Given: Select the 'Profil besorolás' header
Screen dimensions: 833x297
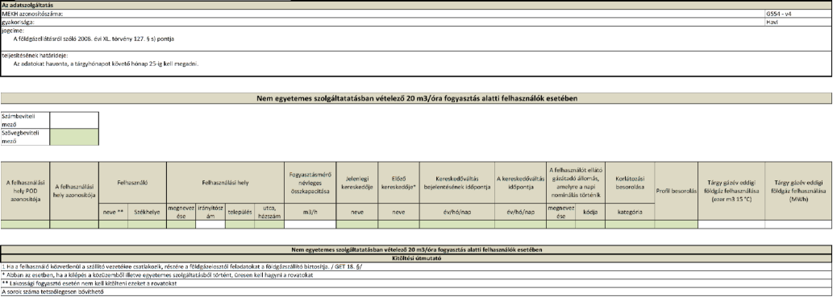Looking at the screenshot, I should click(676, 191).
